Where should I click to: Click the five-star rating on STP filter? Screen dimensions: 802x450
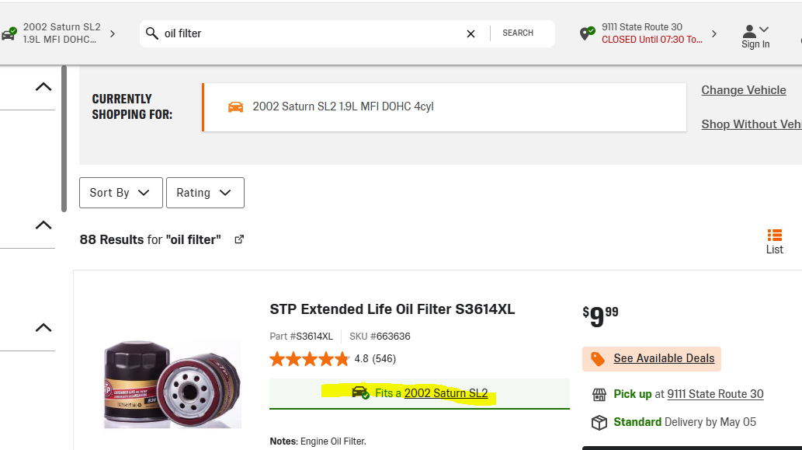309,359
